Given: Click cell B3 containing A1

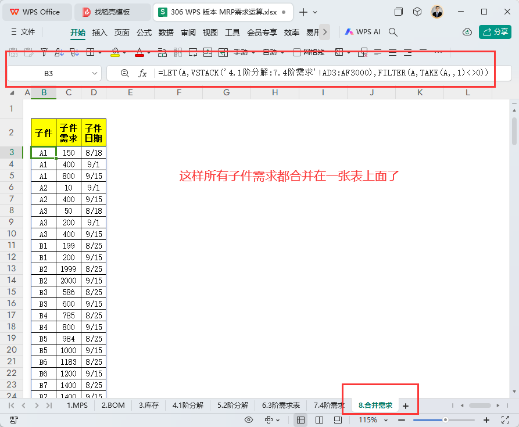Looking at the screenshot, I should pos(44,153).
